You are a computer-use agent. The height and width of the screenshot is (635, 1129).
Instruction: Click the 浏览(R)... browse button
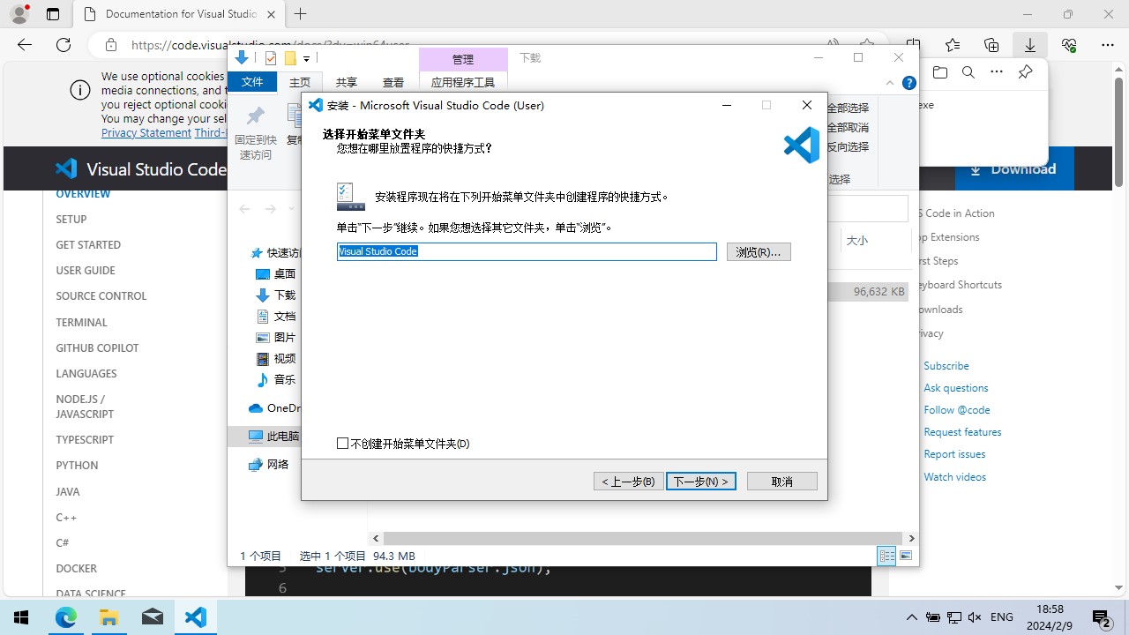[759, 252]
